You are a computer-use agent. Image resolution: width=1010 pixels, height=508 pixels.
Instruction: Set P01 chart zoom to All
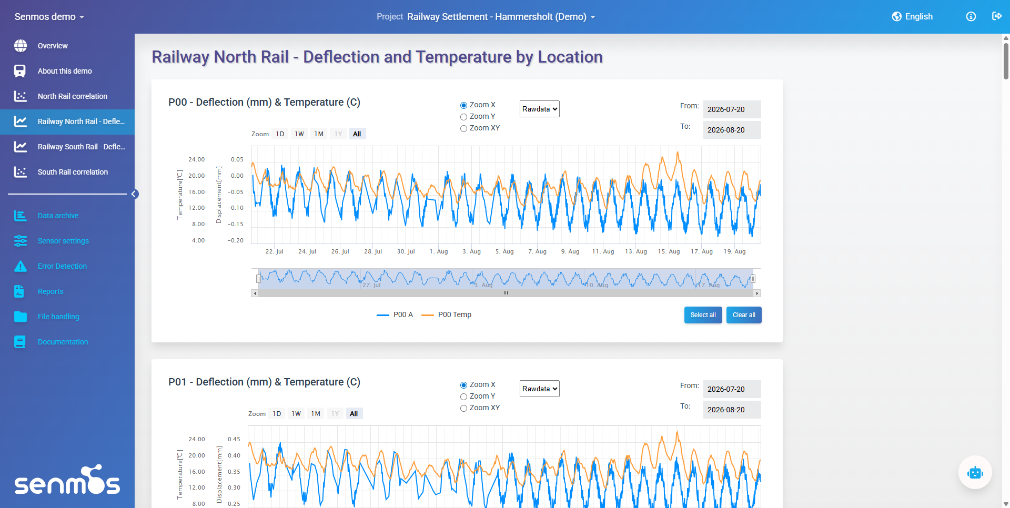coord(354,414)
